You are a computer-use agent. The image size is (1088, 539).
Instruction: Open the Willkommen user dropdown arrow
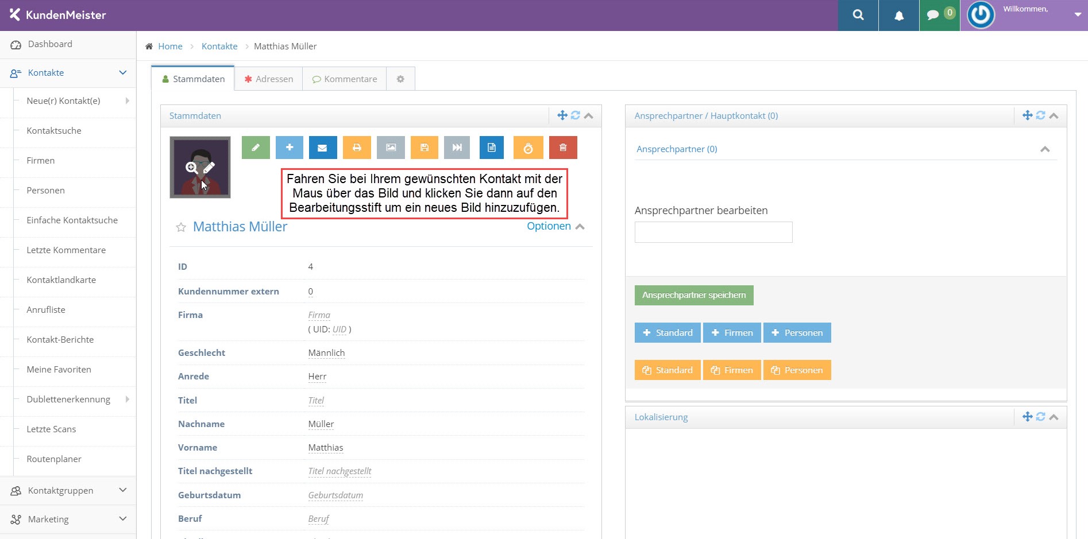(x=1078, y=15)
